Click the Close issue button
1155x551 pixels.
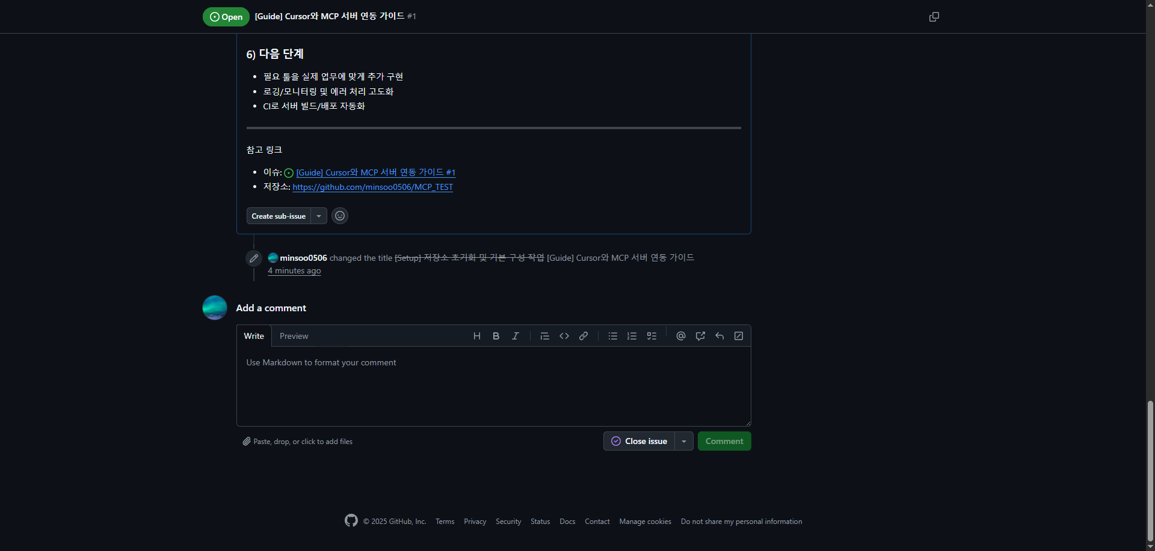[639, 441]
